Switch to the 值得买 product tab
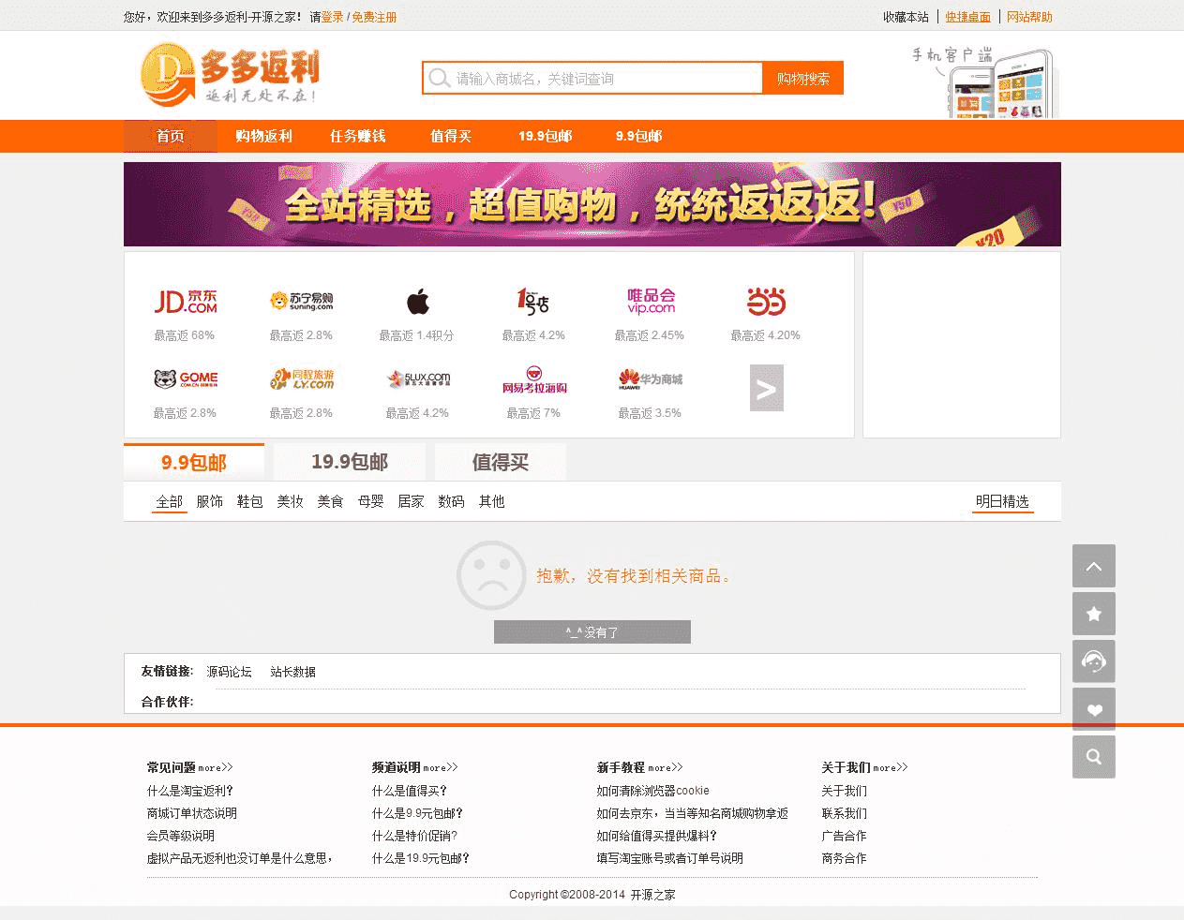Screen dimensions: 1184x920 (x=501, y=462)
